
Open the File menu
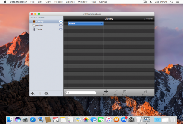33,2
